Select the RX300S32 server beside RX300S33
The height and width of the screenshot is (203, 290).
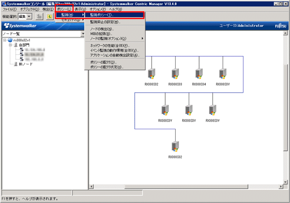(x=152, y=74)
